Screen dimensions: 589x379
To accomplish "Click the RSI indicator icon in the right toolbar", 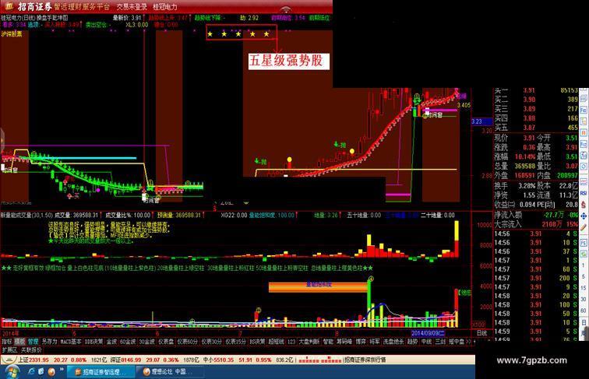I will point(584,193).
